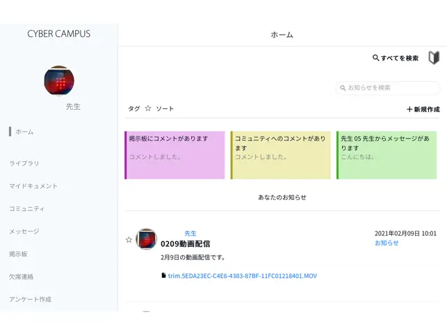Open the trim.5EDA23EC MOV attachment link
Viewport: 447px width, 335px height.
(x=243, y=276)
